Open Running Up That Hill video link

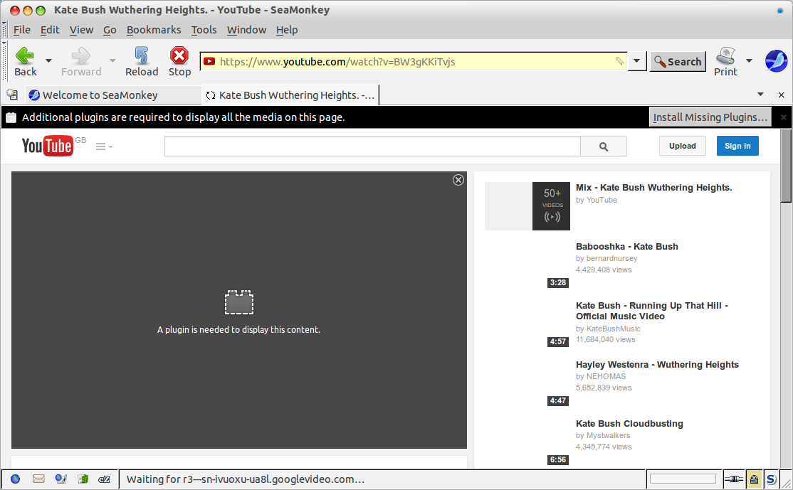tap(651, 311)
